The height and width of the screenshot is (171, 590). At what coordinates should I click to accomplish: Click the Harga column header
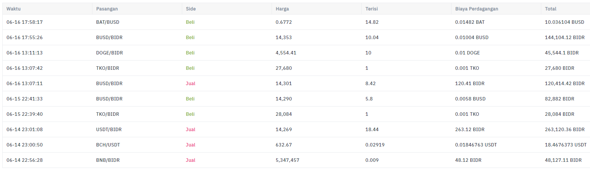tap(282, 9)
